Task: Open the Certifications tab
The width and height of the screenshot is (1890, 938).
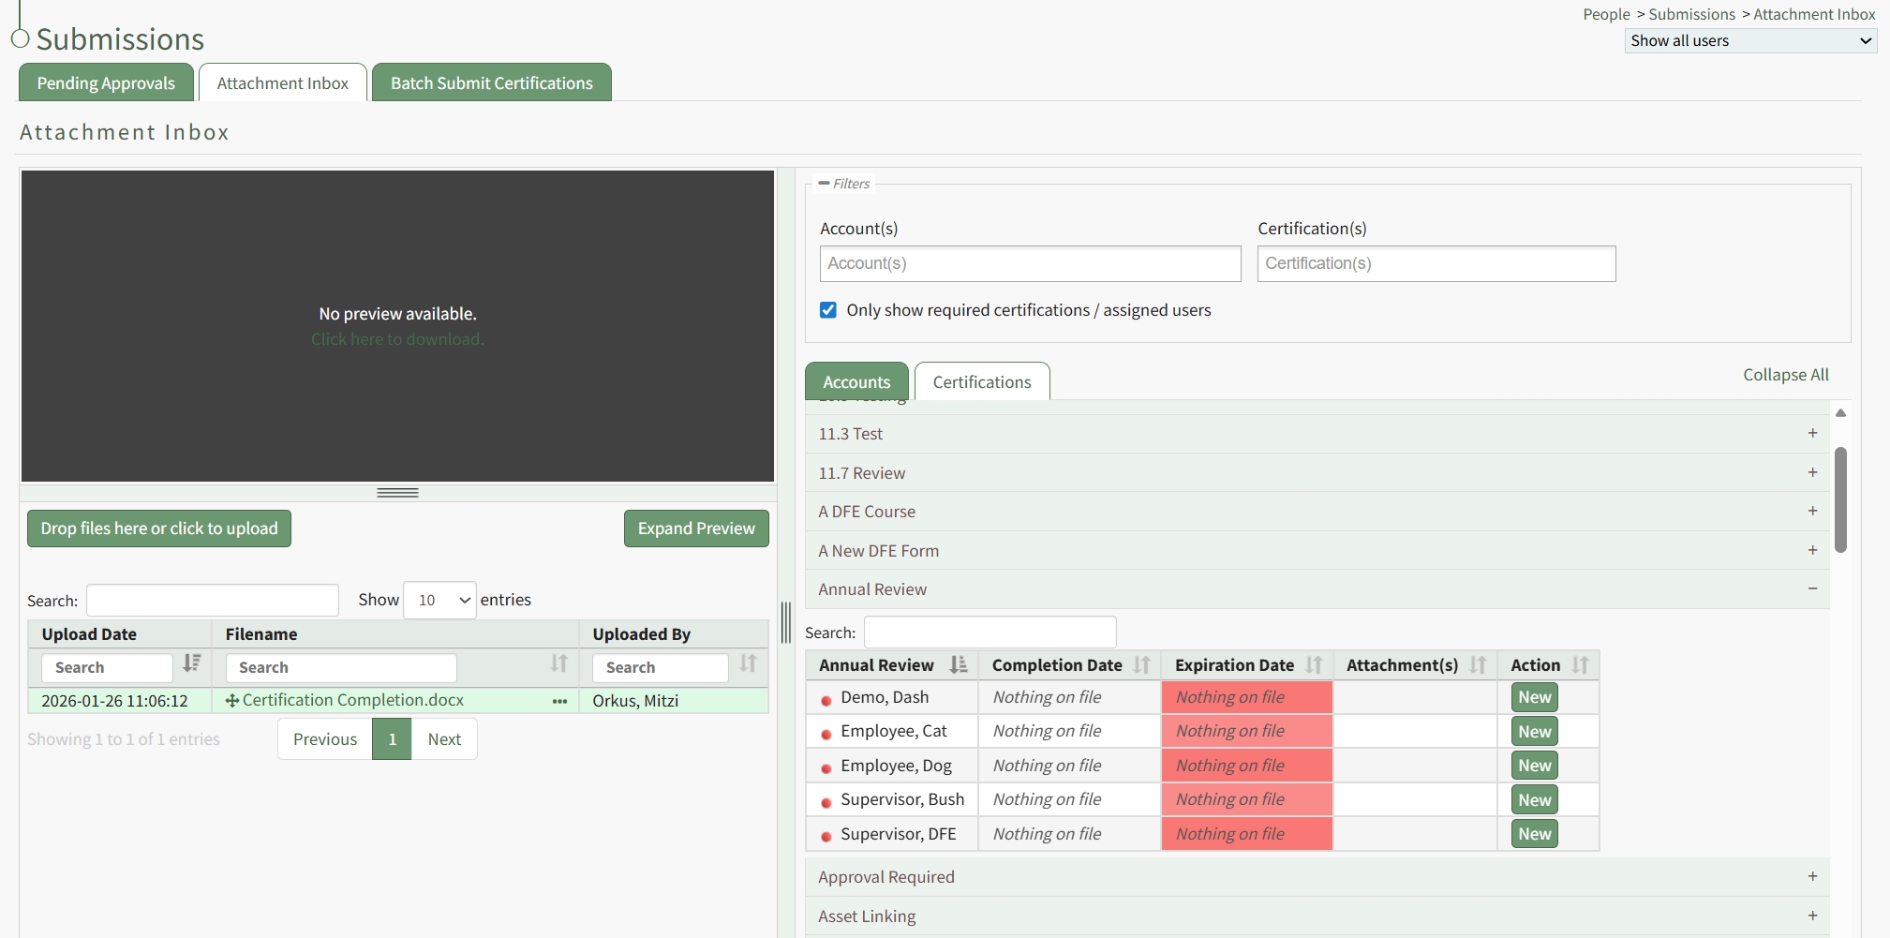Action: click(981, 382)
